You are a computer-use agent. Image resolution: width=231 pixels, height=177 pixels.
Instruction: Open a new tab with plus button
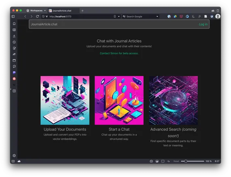(83, 11)
